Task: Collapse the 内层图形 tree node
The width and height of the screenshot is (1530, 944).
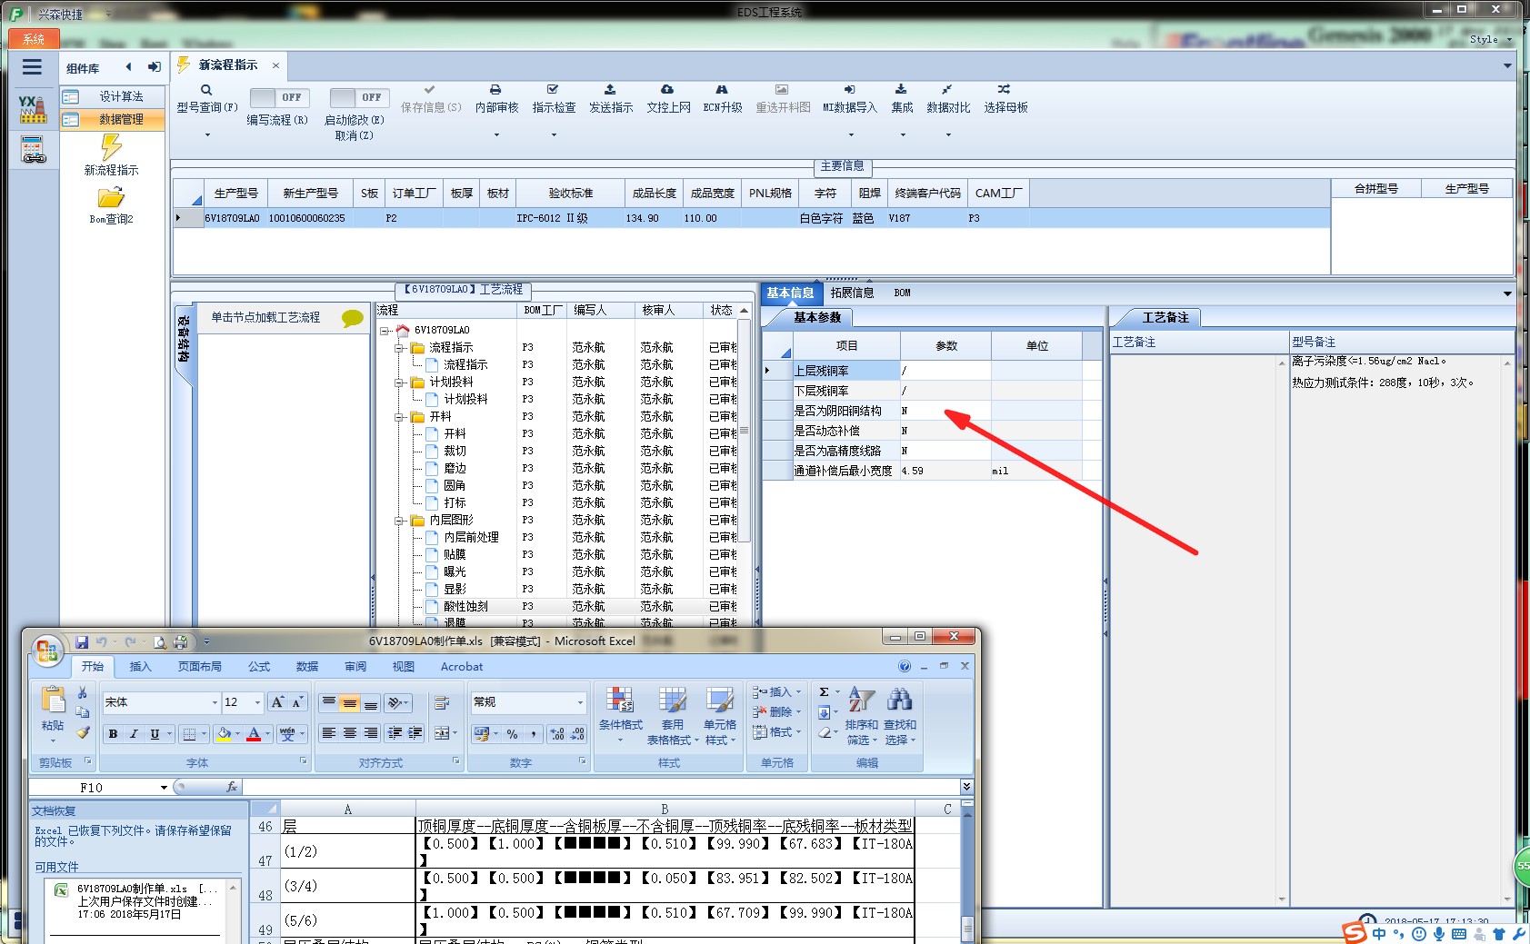Action: tap(399, 521)
